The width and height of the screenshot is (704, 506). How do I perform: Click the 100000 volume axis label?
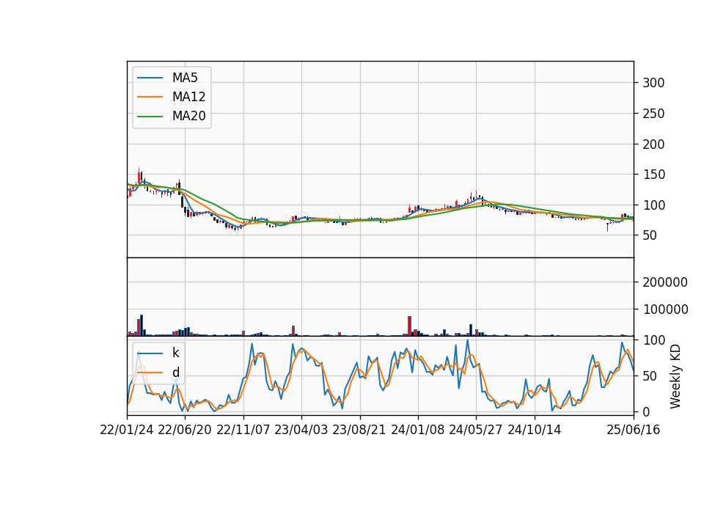(x=665, y=309)
